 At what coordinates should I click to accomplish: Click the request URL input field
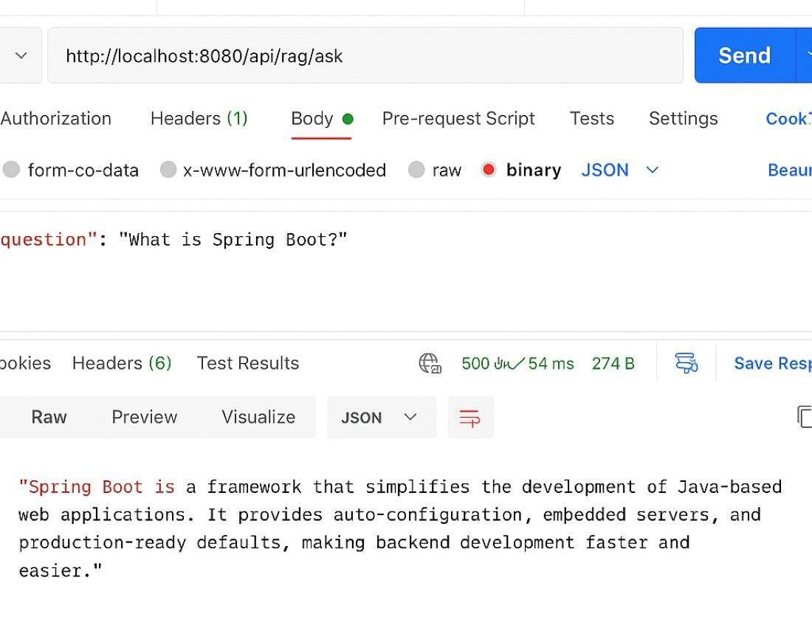(x=365, y=55)
